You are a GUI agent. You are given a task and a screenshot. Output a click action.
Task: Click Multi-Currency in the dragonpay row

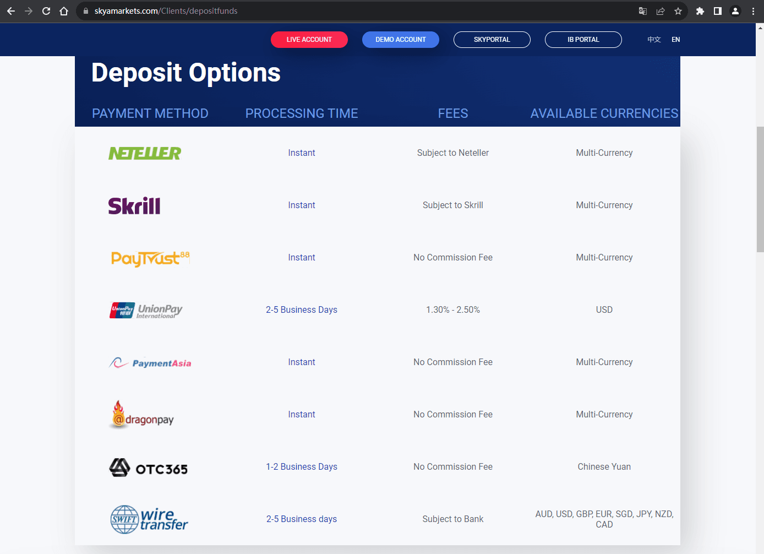coord(604,415)
